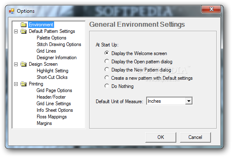Click the Printing folder icon
The image size is (232, 157).
coord(24,84)
